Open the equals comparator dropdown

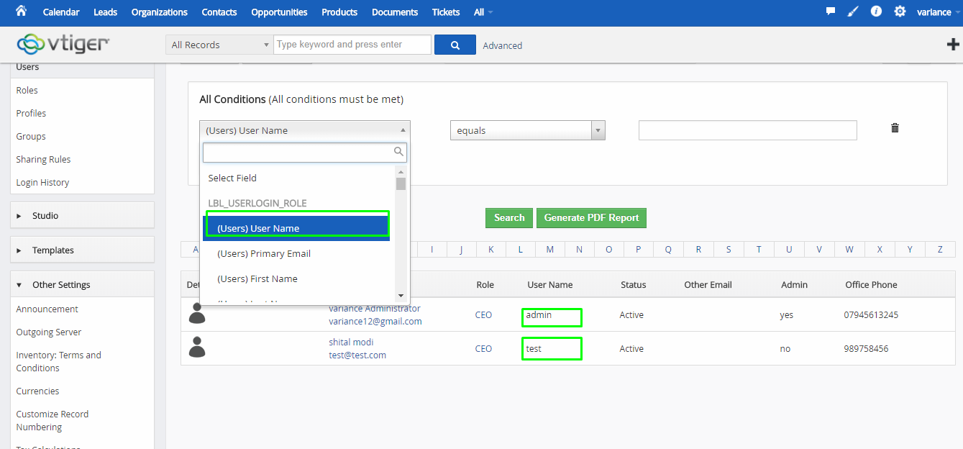(528, 130)
